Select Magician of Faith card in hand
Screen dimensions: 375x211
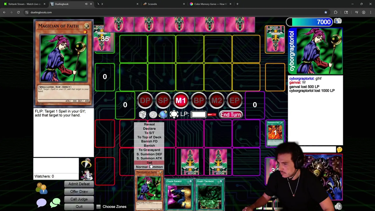(149, 190)
